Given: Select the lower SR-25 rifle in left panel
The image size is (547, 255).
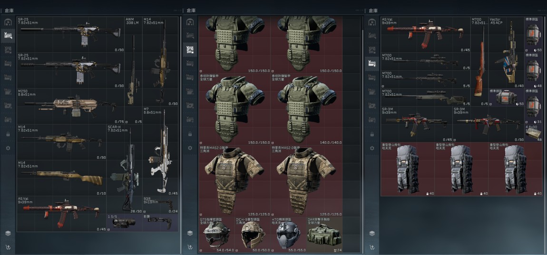Looking at the screenshot, I should 70,70.
